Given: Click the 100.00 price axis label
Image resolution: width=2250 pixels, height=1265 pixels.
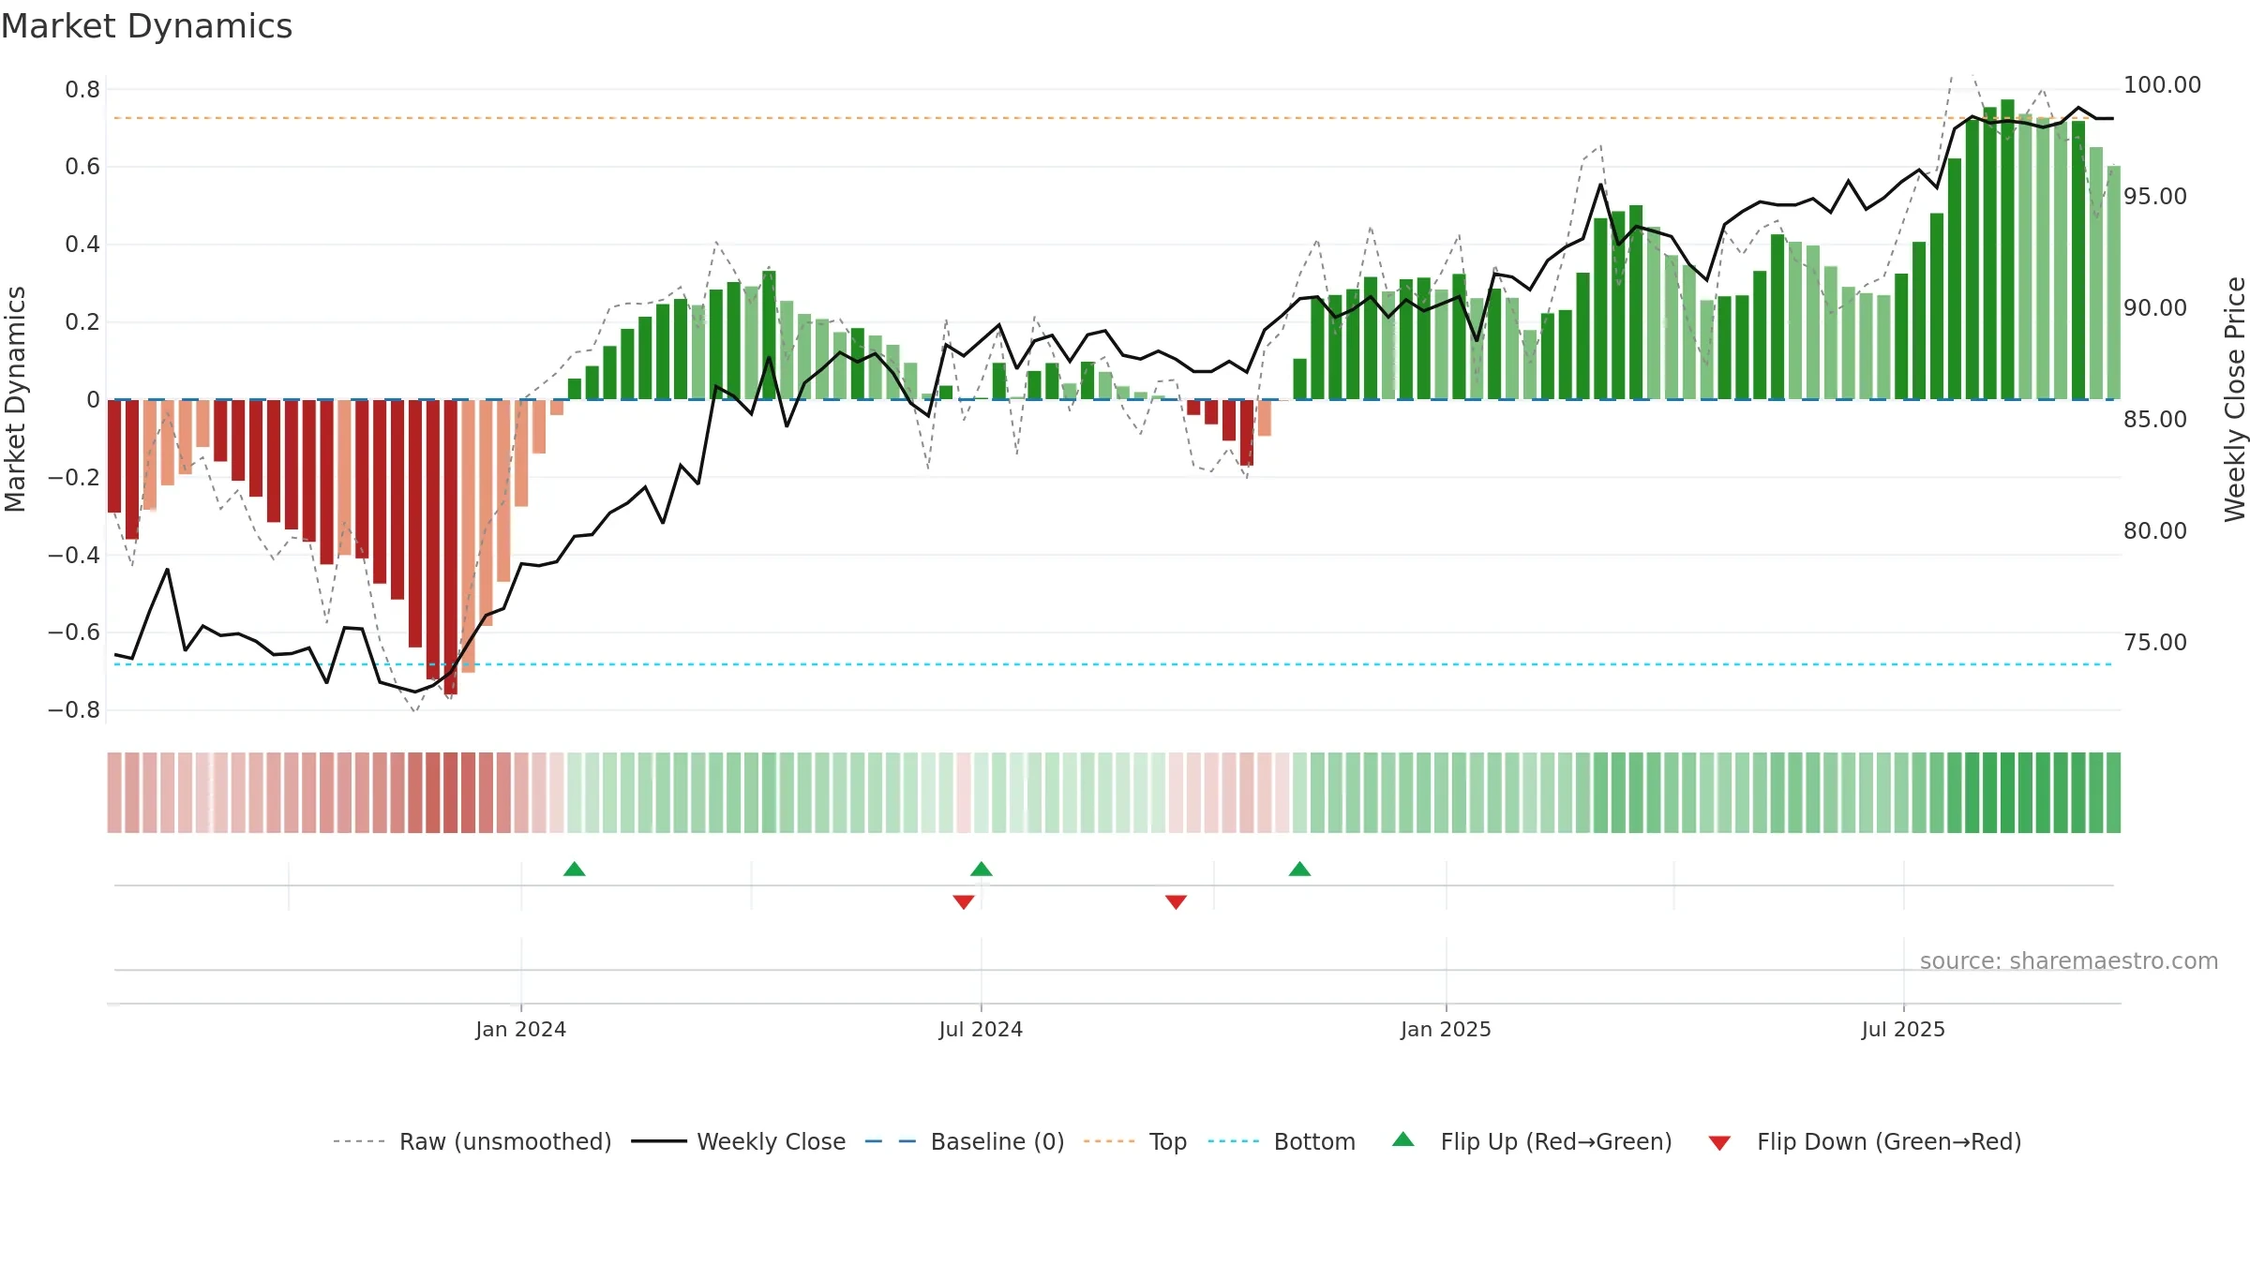Looking at the screenshot, I should tap(2162, 85).
